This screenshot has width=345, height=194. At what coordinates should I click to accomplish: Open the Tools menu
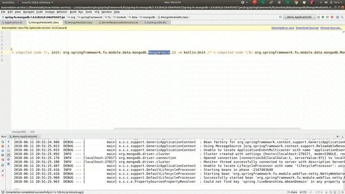pyautogui.click(x=88, y=12)
